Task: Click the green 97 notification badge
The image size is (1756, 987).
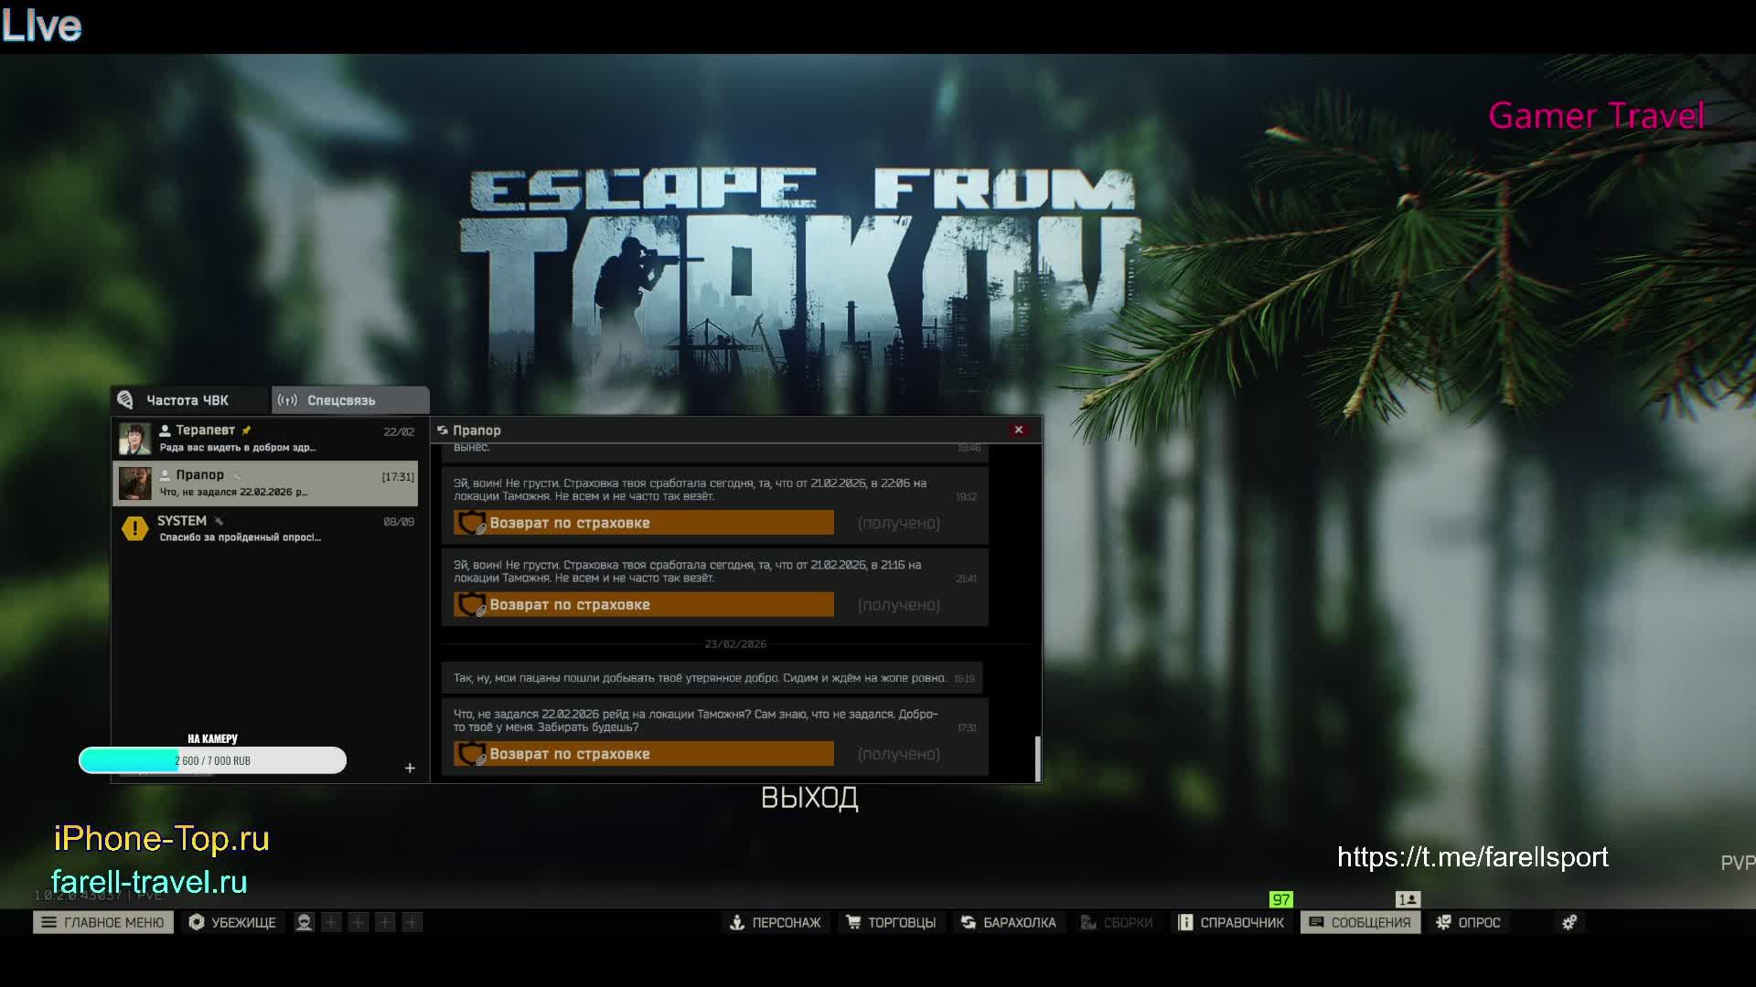Action: click(x=1281, y=899)
